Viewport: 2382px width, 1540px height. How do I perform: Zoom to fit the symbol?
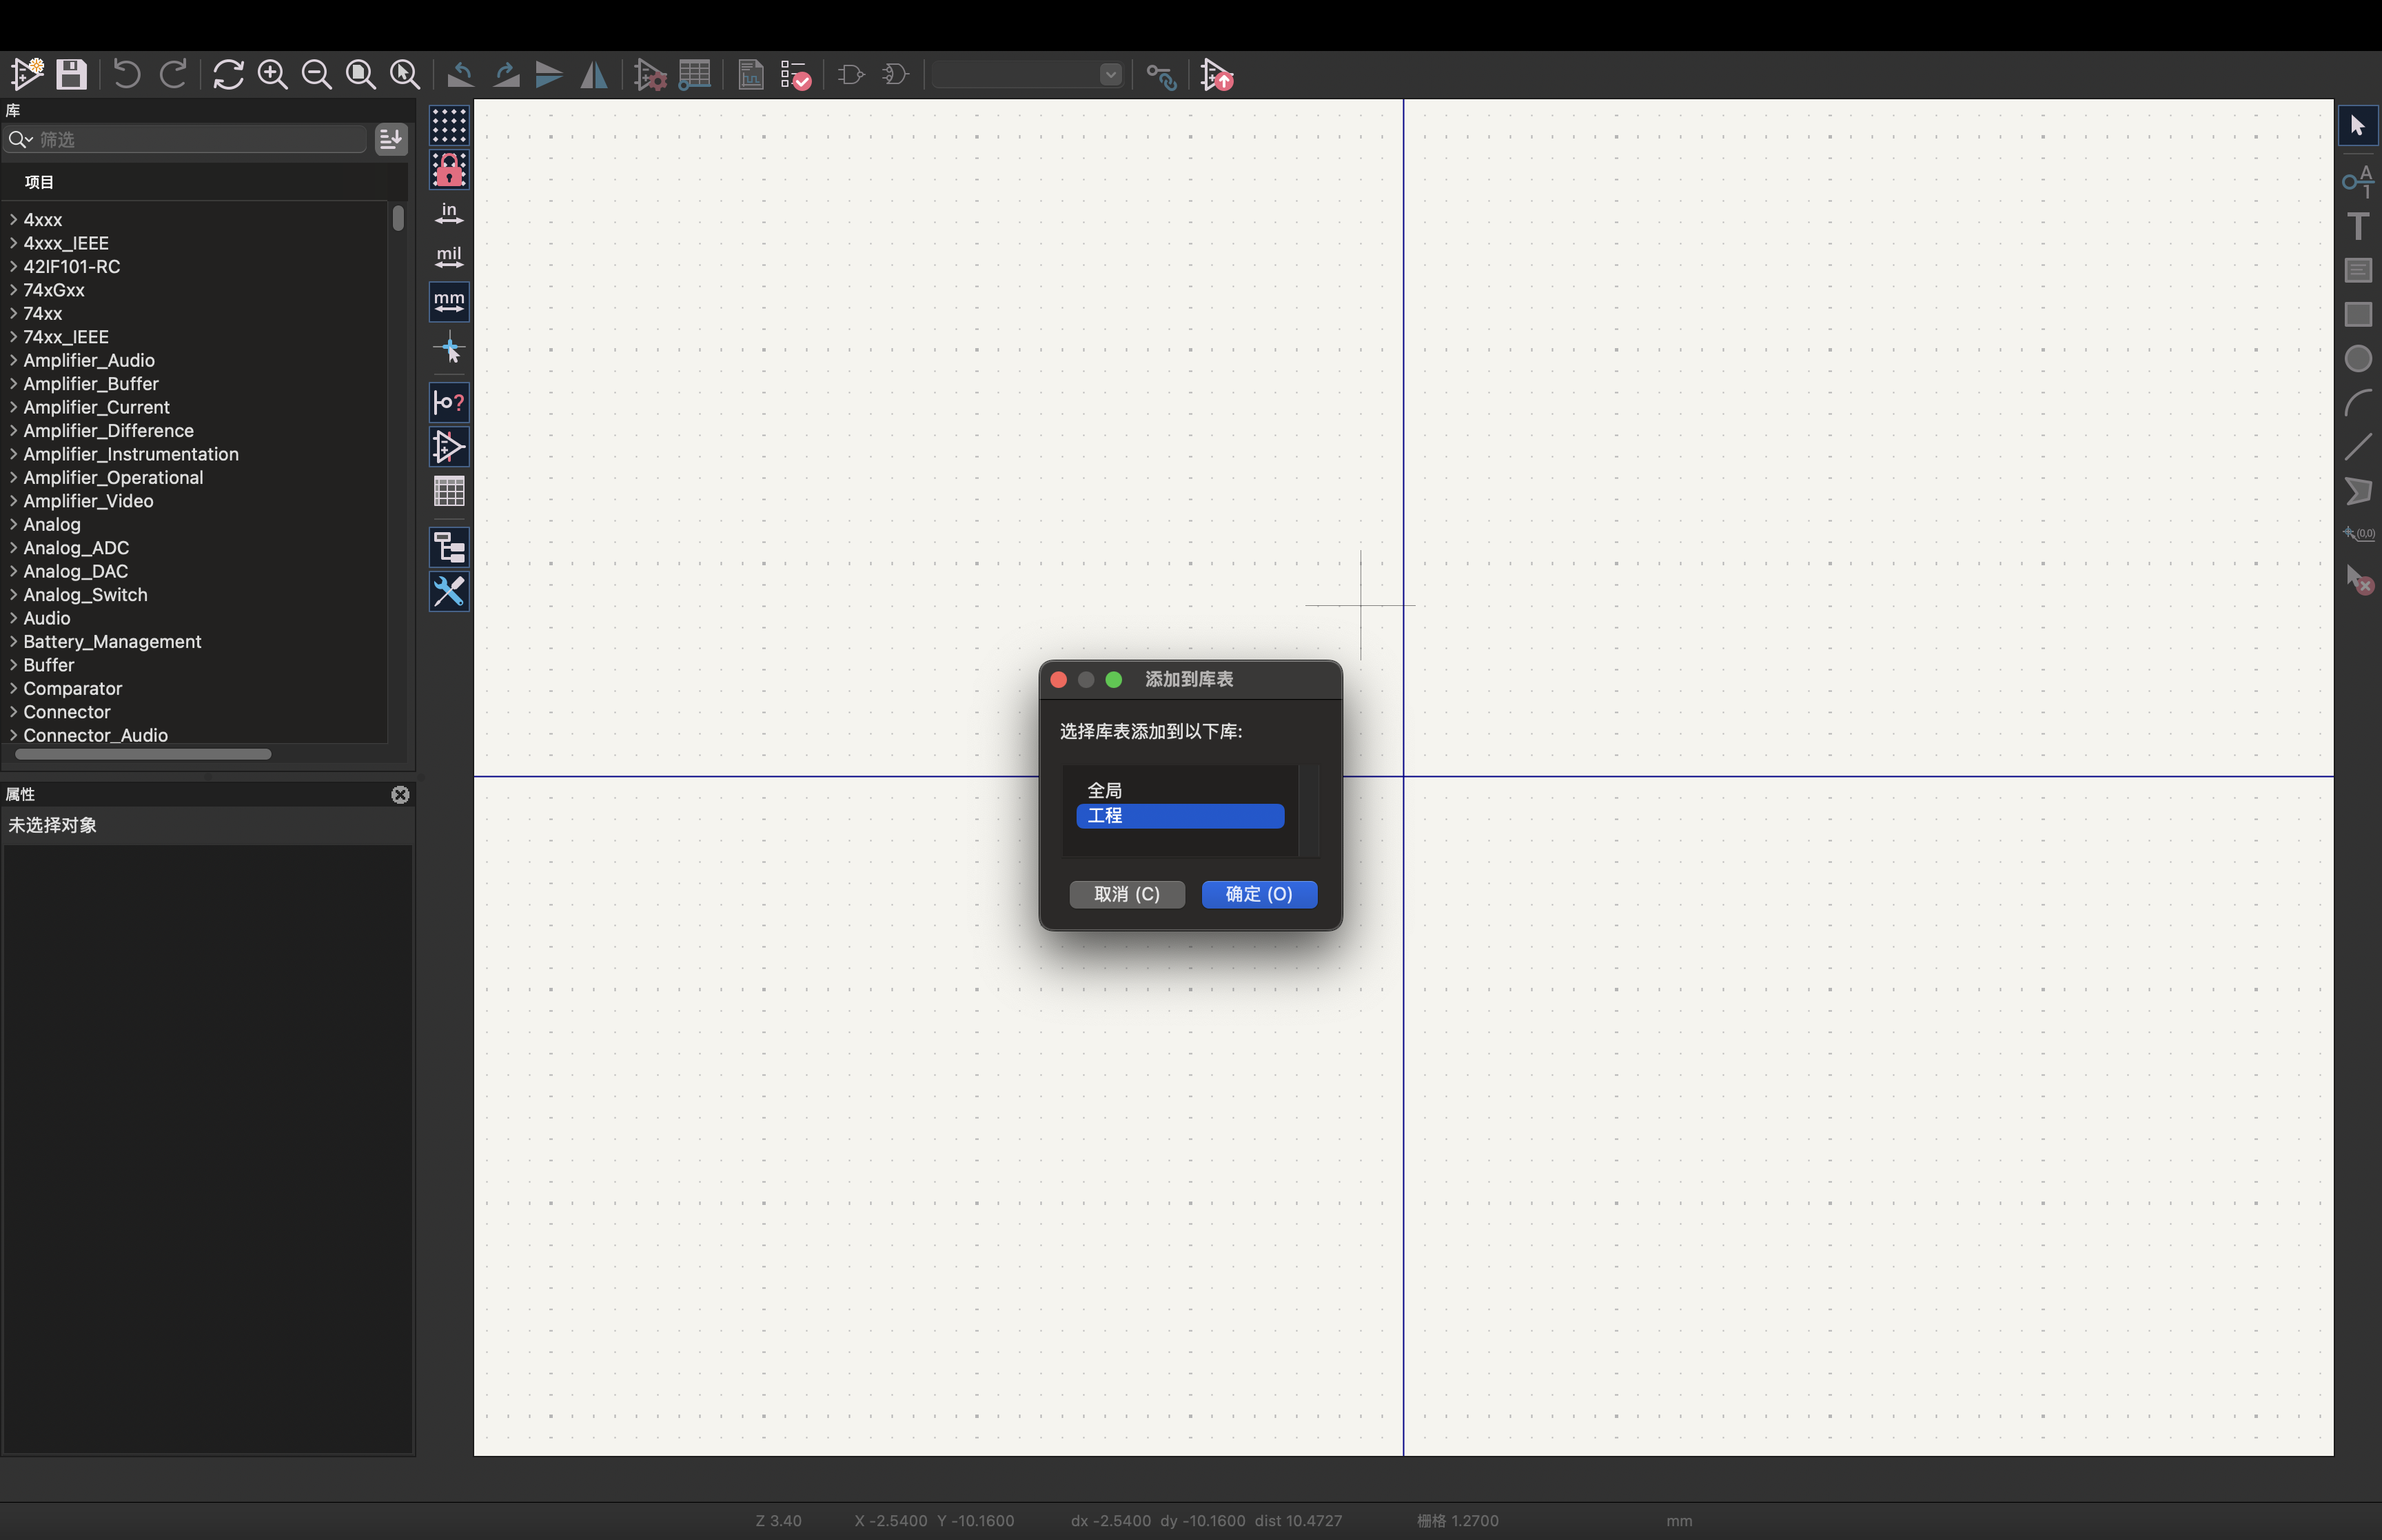pos(360,74)
